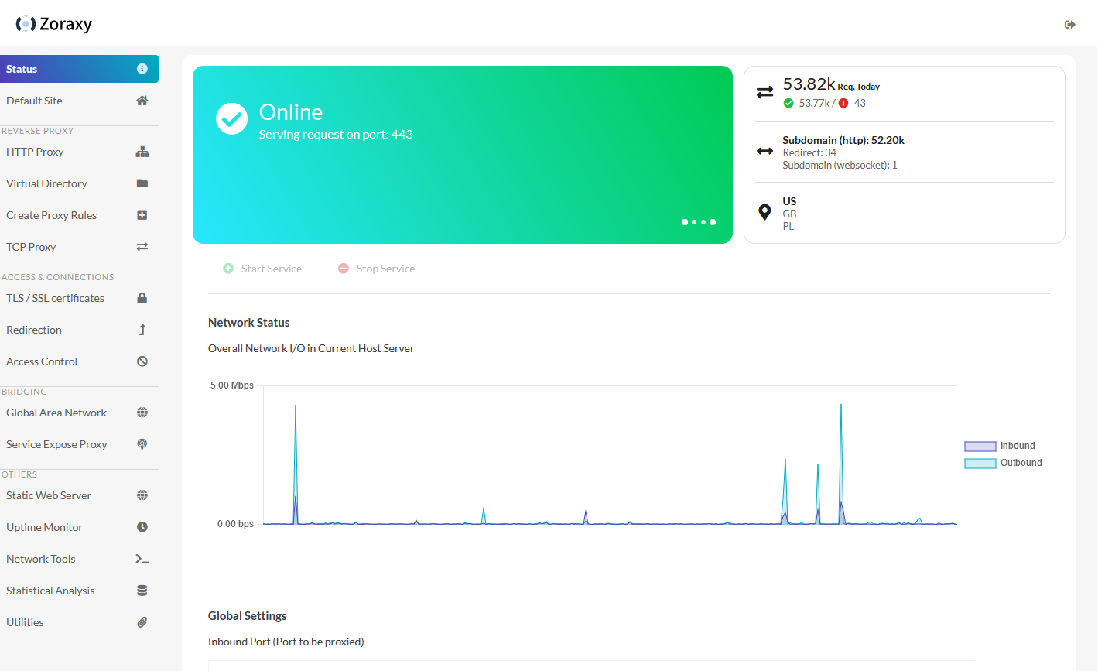The height and width of the screenshot is (671, 1098).
Task: Navigate to Static Web Server
Action: click(79, 495)
